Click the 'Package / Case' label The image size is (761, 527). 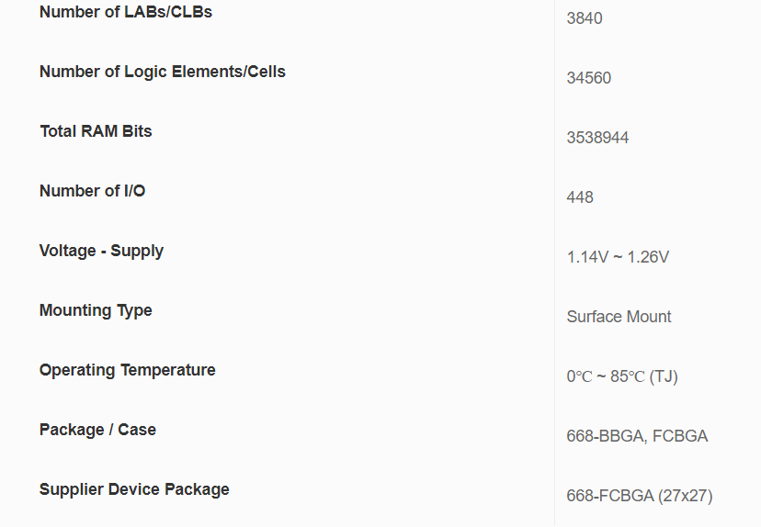point(97,430)
